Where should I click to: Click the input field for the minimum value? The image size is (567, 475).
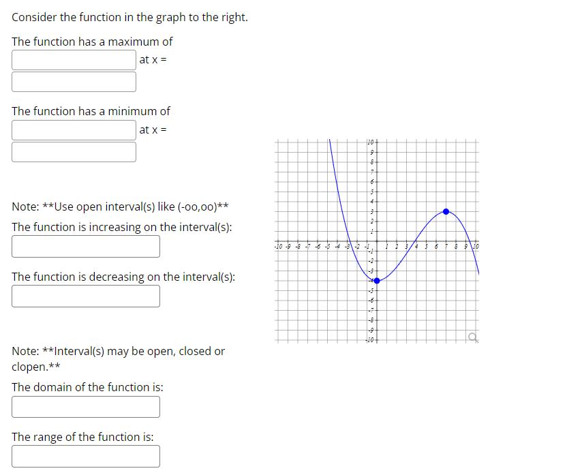[74, 129]
